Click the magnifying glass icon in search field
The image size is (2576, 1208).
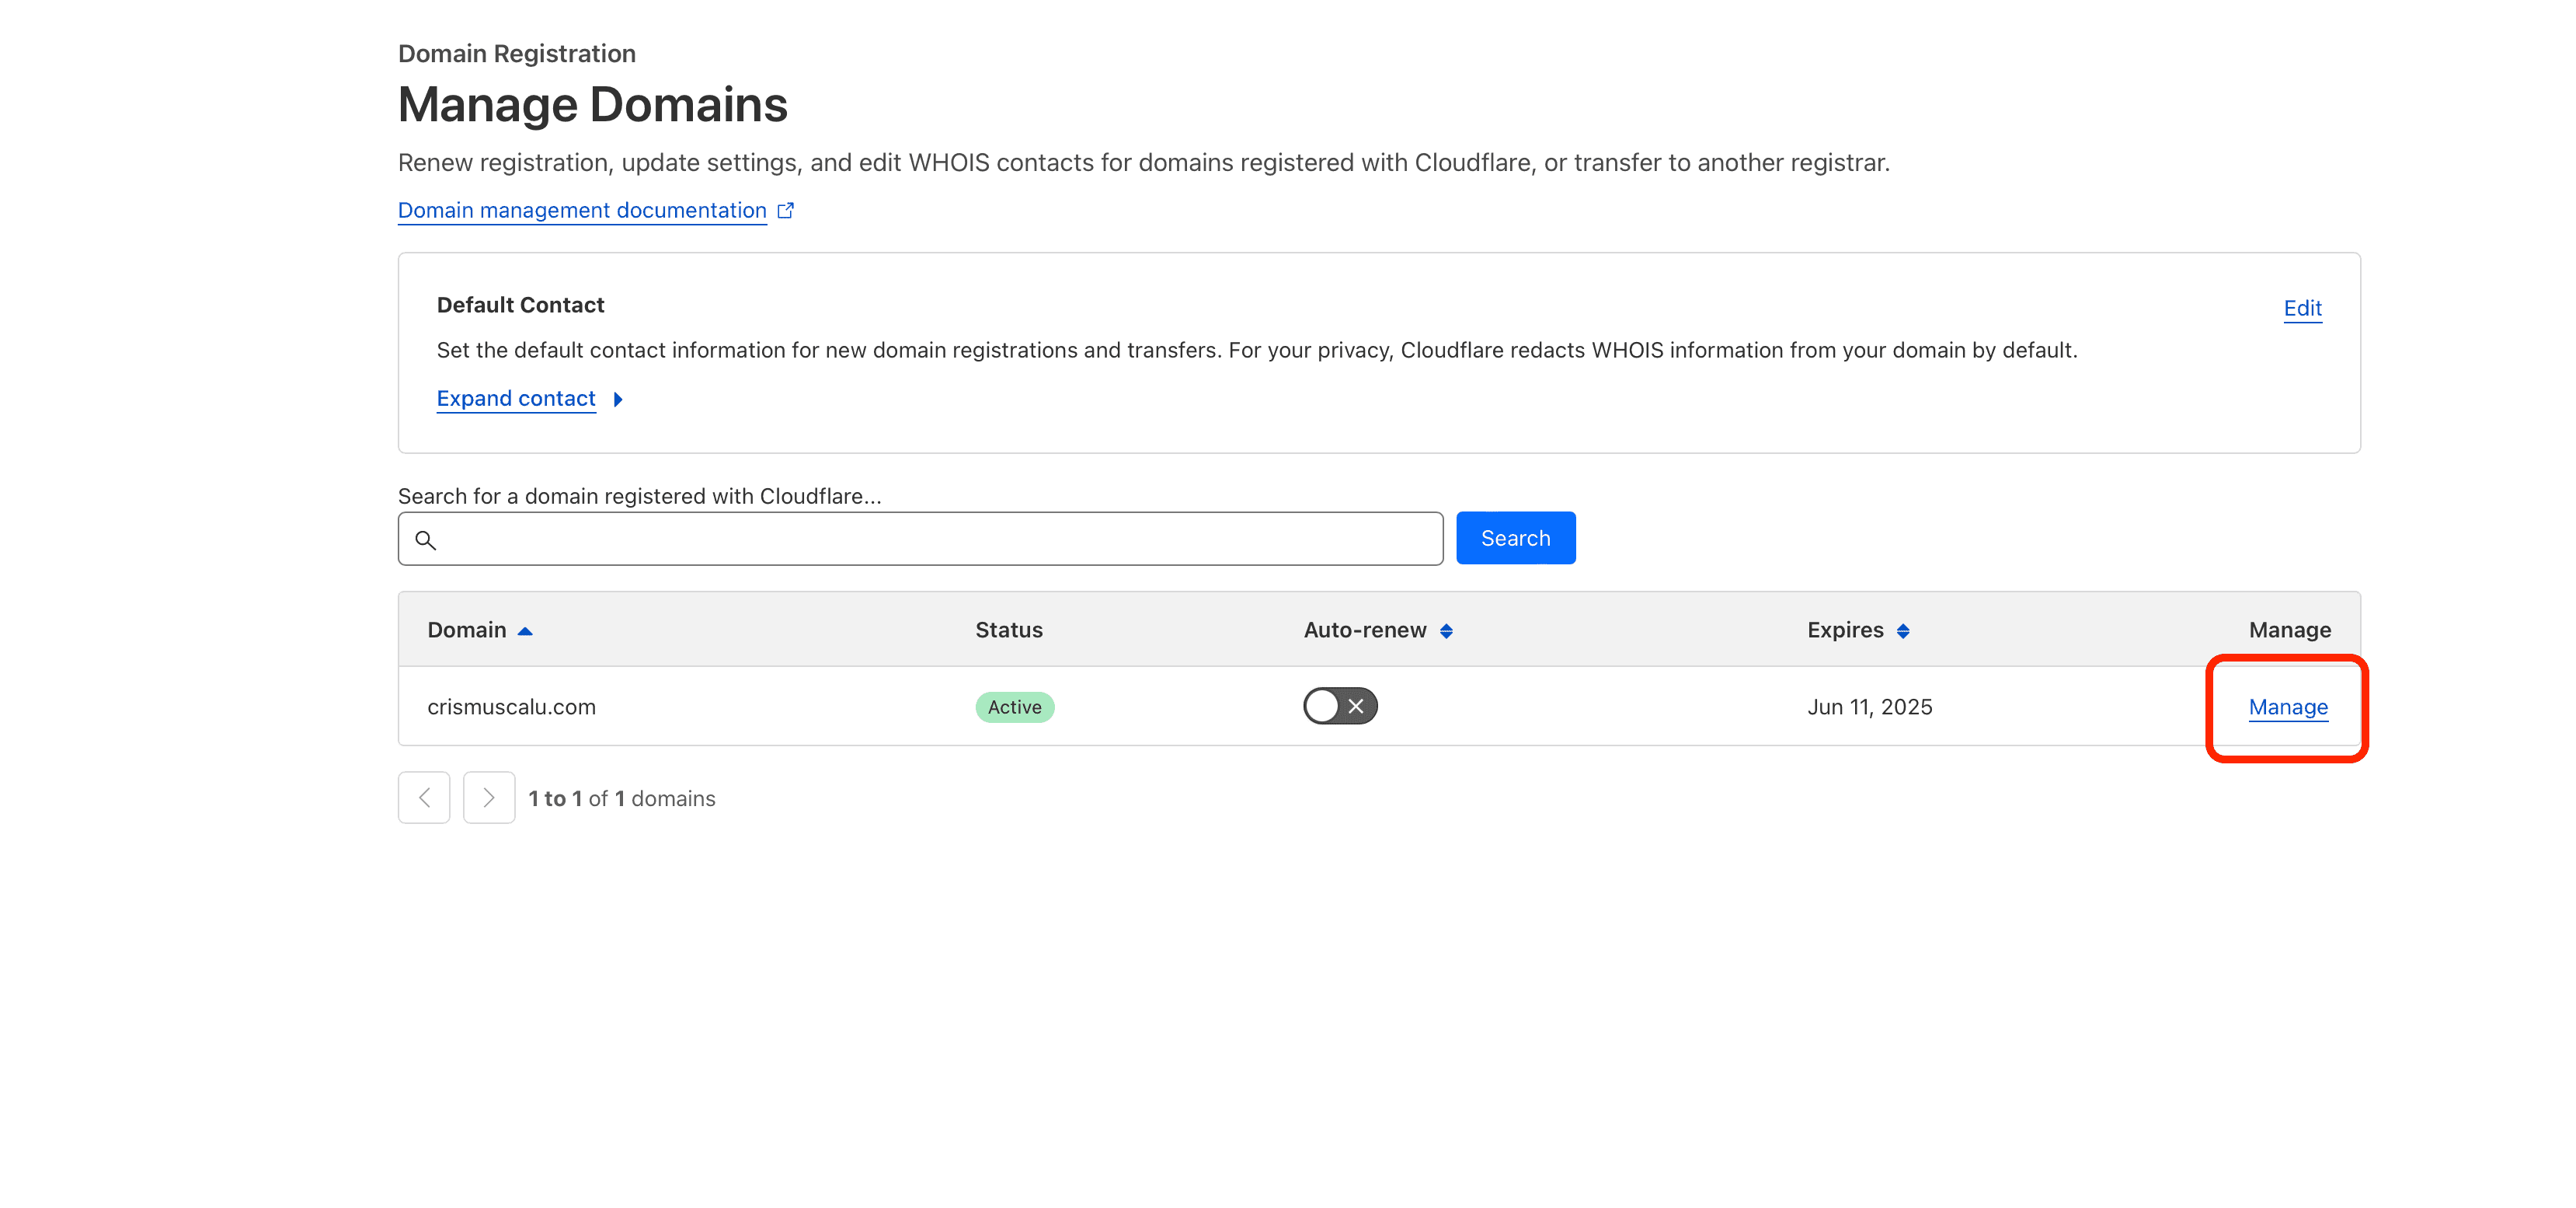[x=425, y=540]
